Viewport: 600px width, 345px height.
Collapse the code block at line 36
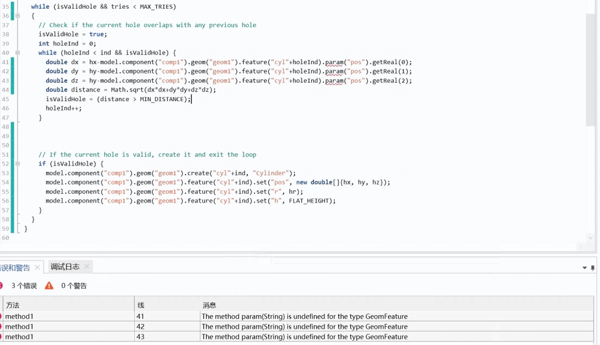(x=18, y=16)
